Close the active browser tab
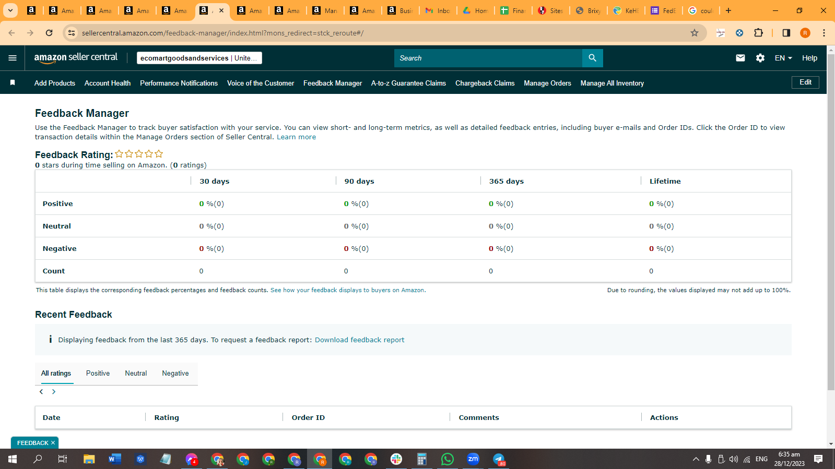 [x=221, y=10]
